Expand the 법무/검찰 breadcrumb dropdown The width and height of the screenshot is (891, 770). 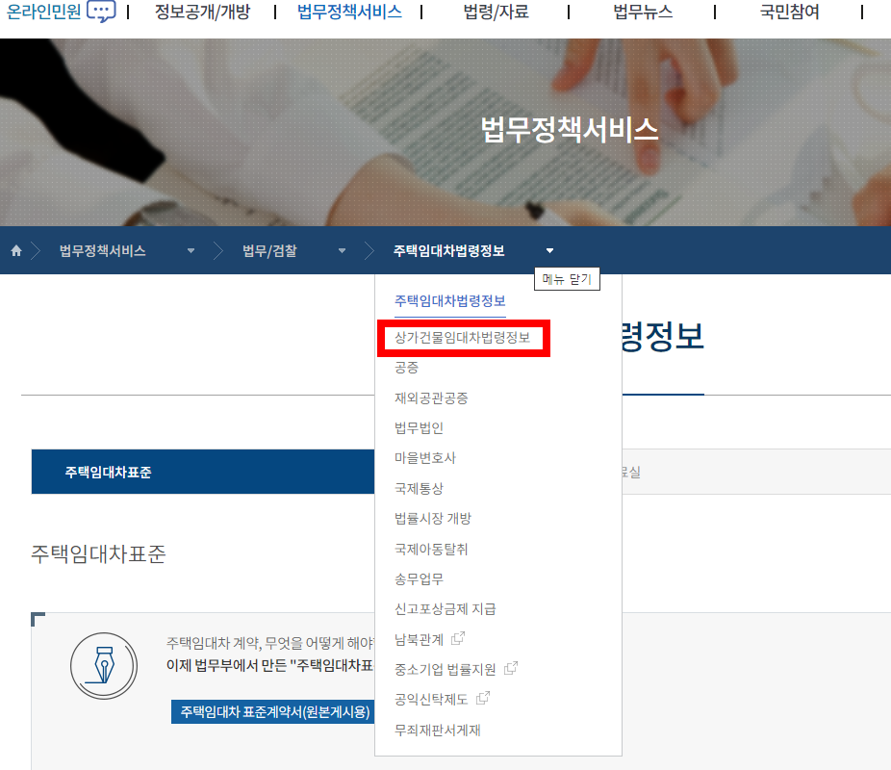pyautogui.click(x=342, y=249)
